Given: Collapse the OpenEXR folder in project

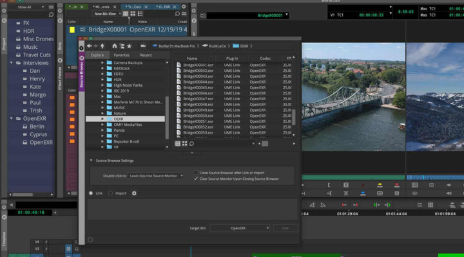Looking at the screenshot, I should tap(11, 118).
